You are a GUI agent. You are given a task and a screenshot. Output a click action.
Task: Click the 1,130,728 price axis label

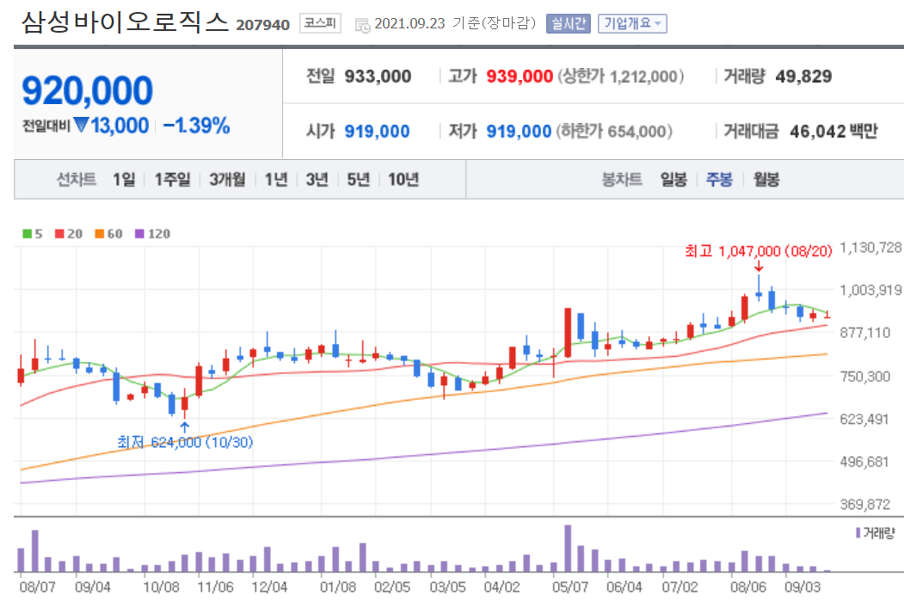point(870,248)
